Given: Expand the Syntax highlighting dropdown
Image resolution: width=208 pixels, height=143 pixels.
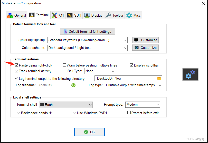Looking at the screenshot, I should click(87, 40).
